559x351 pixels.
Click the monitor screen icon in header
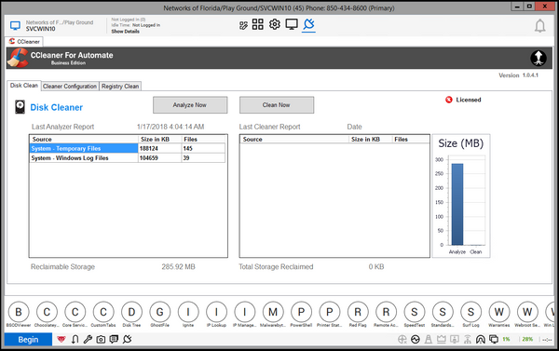[x=292, y=24]
